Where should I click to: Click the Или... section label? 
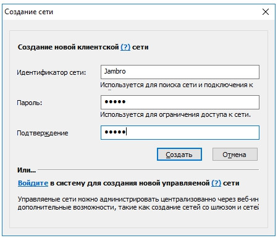tap(27, 170)
